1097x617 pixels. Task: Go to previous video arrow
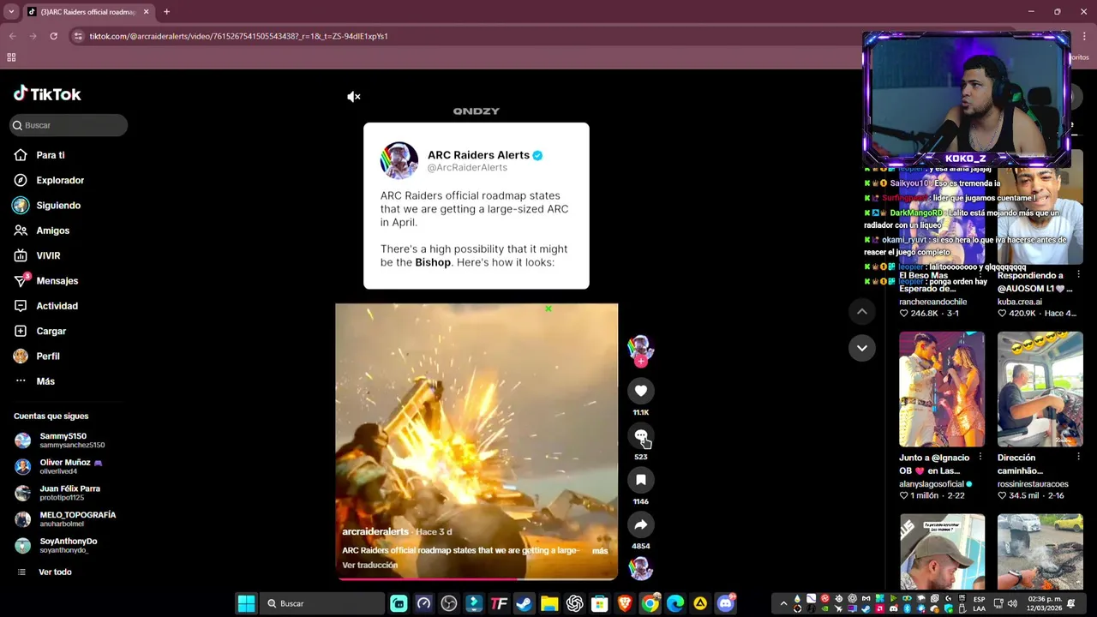tap(861, 312)
